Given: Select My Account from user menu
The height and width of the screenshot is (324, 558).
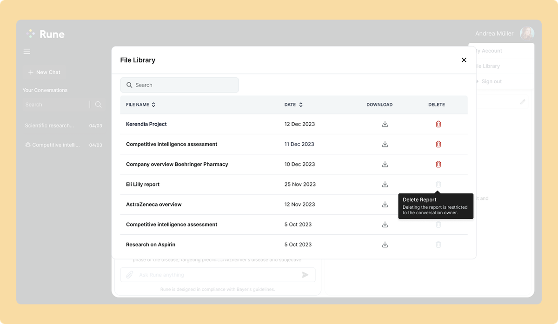Looking at the screenshot, I should pos(488,51).
